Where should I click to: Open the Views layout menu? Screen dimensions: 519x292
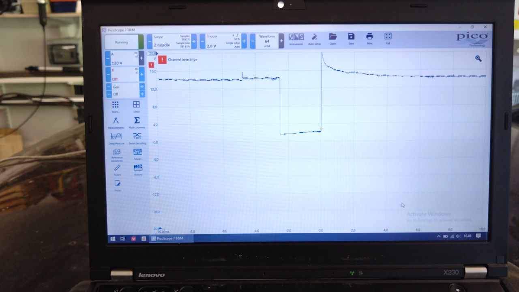point(137,106)
